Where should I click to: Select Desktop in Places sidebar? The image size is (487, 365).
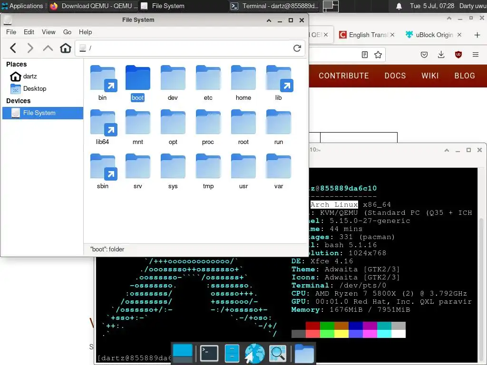coord(42,89)
